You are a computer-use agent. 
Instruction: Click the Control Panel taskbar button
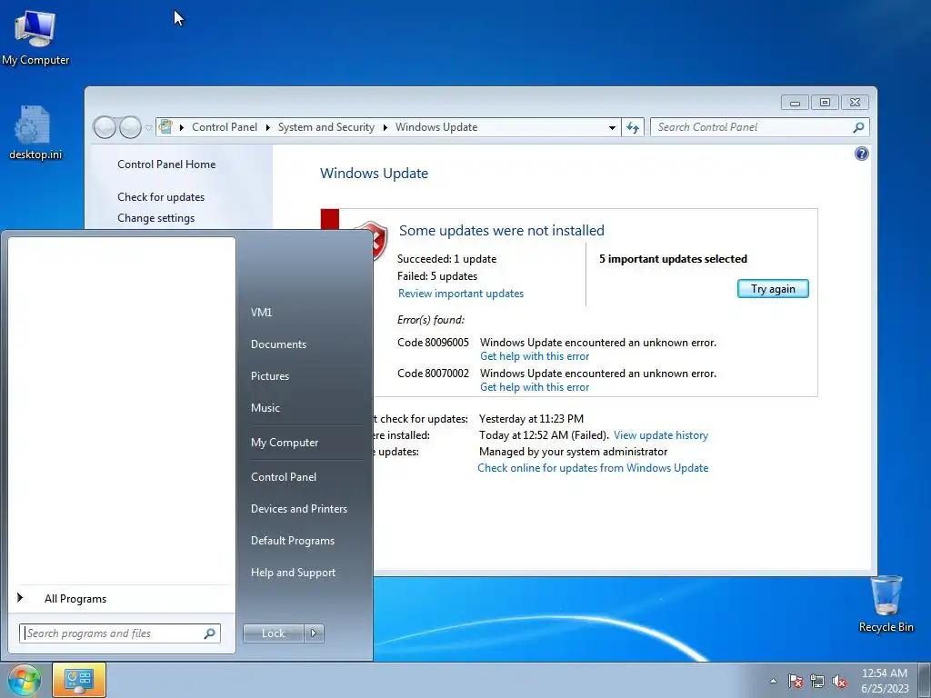tap(79, 680)
